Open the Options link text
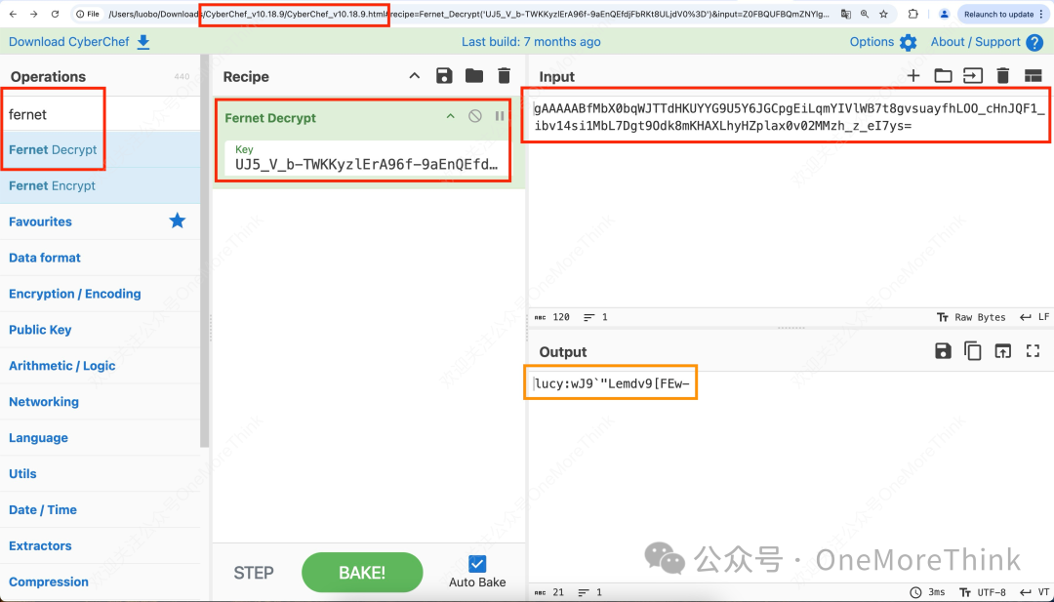 tap(872, 42)
